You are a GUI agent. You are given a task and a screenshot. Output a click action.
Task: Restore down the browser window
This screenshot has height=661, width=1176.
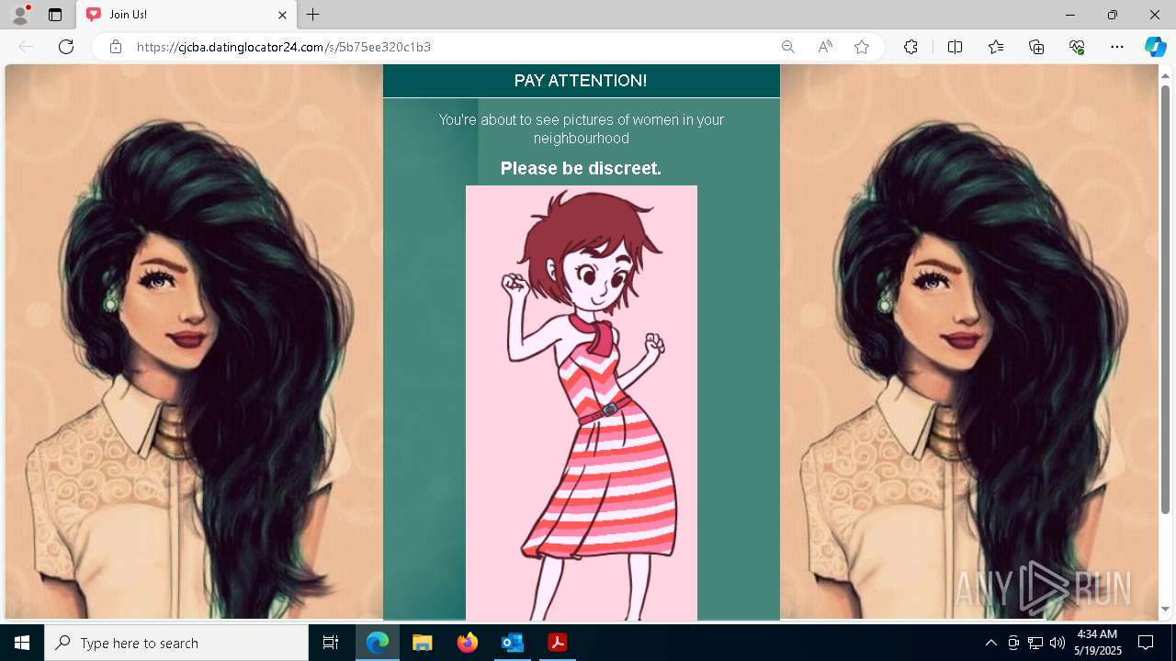(x=1113, y=15)
